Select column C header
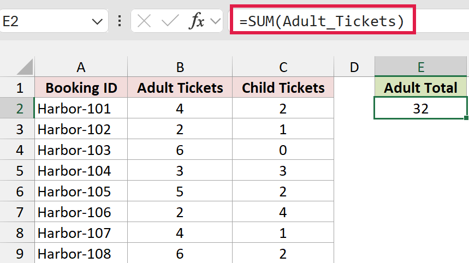 pos(283,67)
